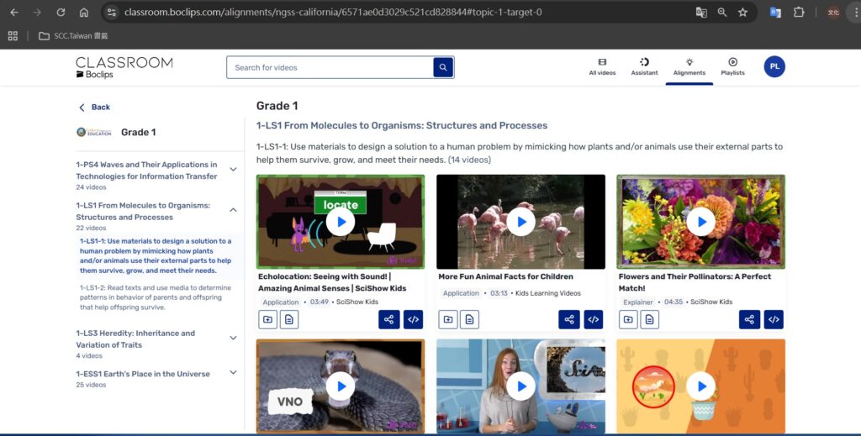Screen dimensions: 861x436
Task: Expand 1-ESS1 Earth's Place in the Universe
Action: click(x=233, y=373)
